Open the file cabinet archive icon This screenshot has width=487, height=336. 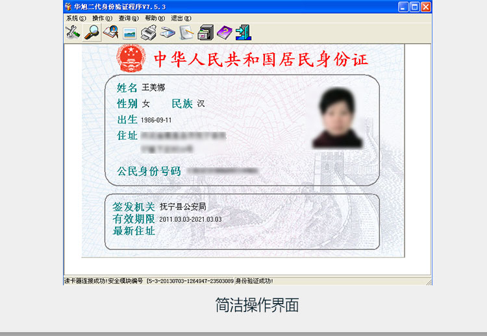[x=205, y=32]
